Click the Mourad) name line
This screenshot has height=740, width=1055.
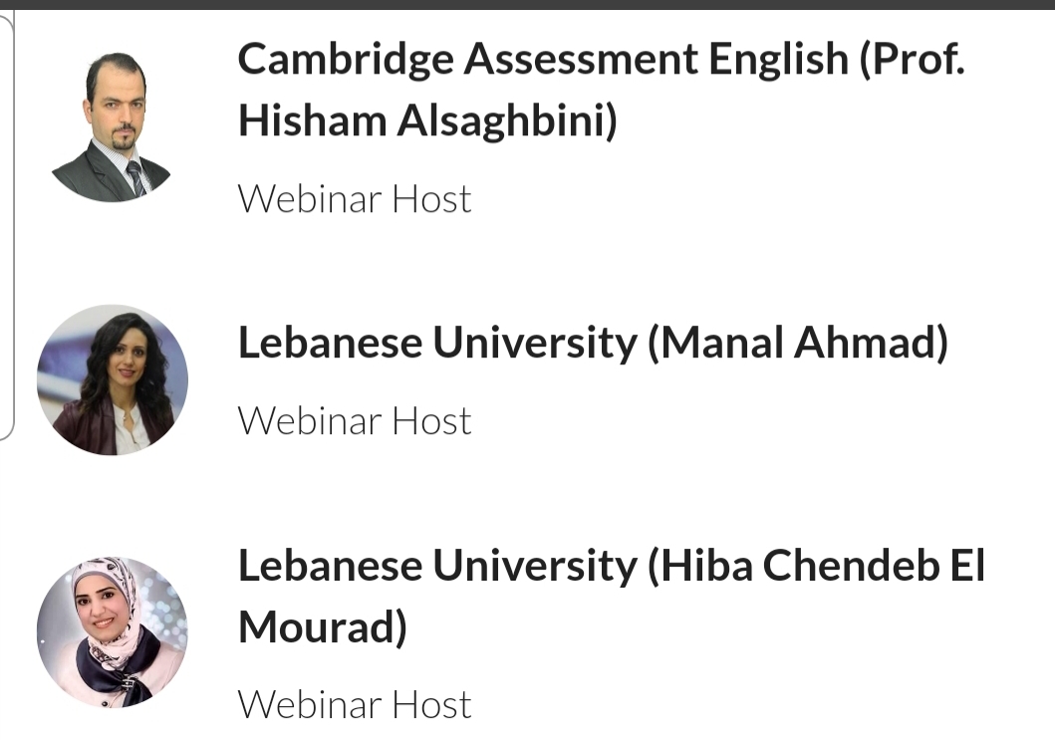tap(323, 627)
